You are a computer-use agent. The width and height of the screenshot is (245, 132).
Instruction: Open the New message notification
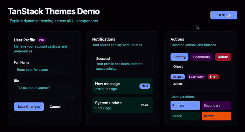point(116,86)
